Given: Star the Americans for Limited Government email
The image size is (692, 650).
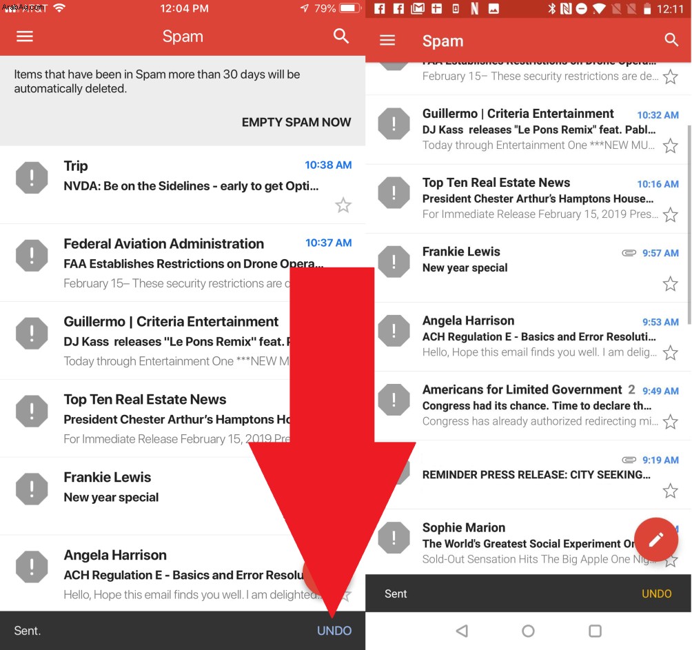Looking at the screenshot, I should (x=671, y=422).
